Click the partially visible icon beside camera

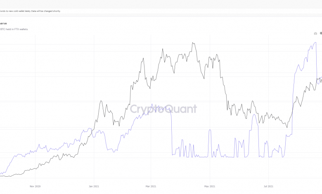pos(321,33)
